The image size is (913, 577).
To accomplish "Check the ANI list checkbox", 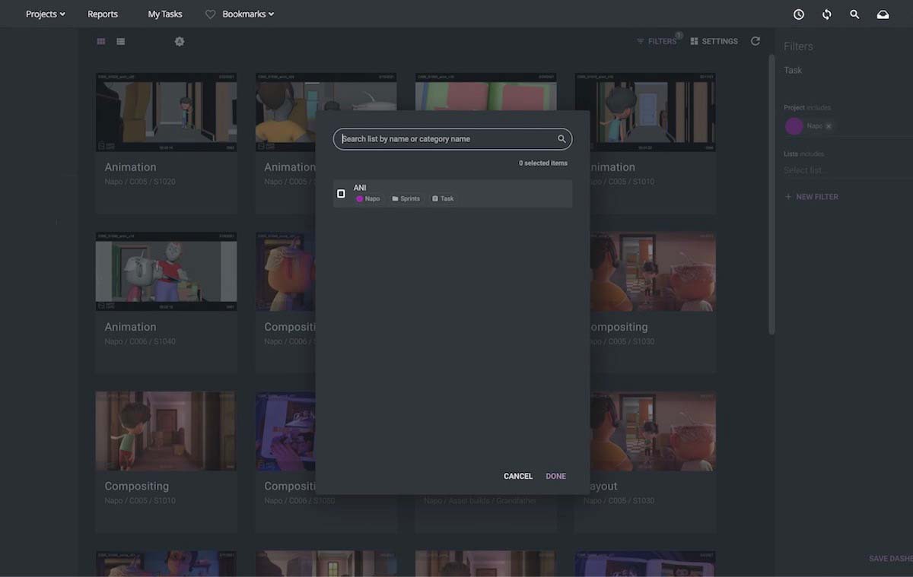I will click(341, 194).
